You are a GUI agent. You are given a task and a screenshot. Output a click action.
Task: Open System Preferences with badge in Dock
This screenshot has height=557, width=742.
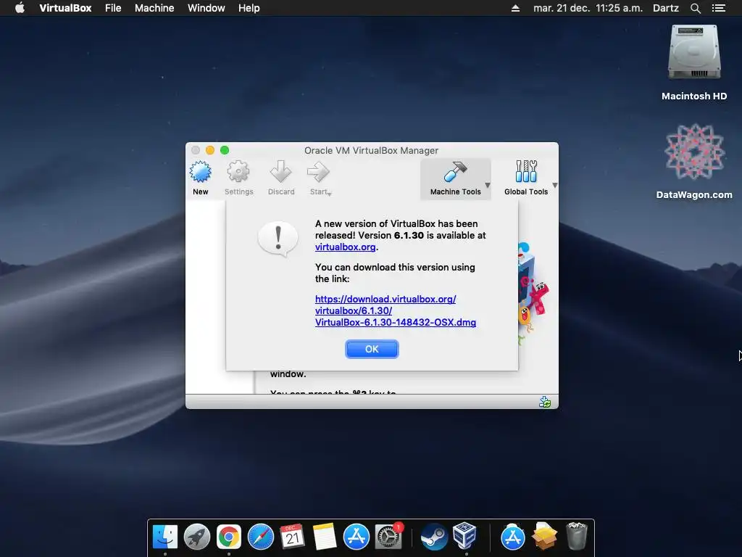point(388,537)
